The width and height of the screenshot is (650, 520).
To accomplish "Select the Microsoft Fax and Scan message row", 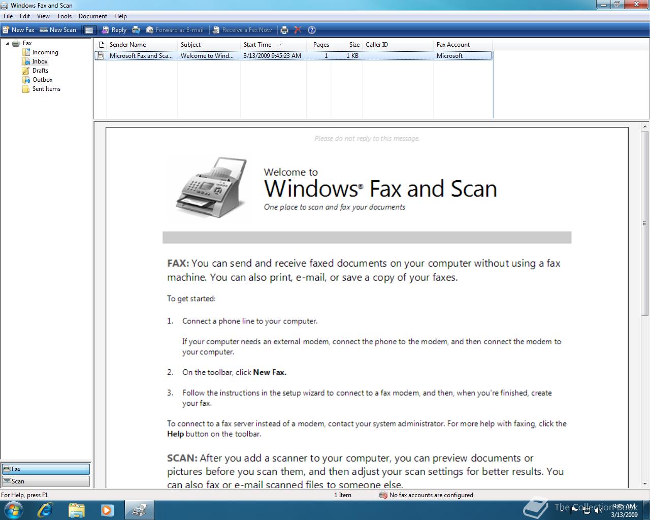I will (294, 56).
